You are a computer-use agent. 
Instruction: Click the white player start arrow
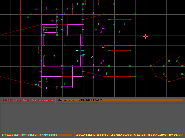(x=93, y=58)
